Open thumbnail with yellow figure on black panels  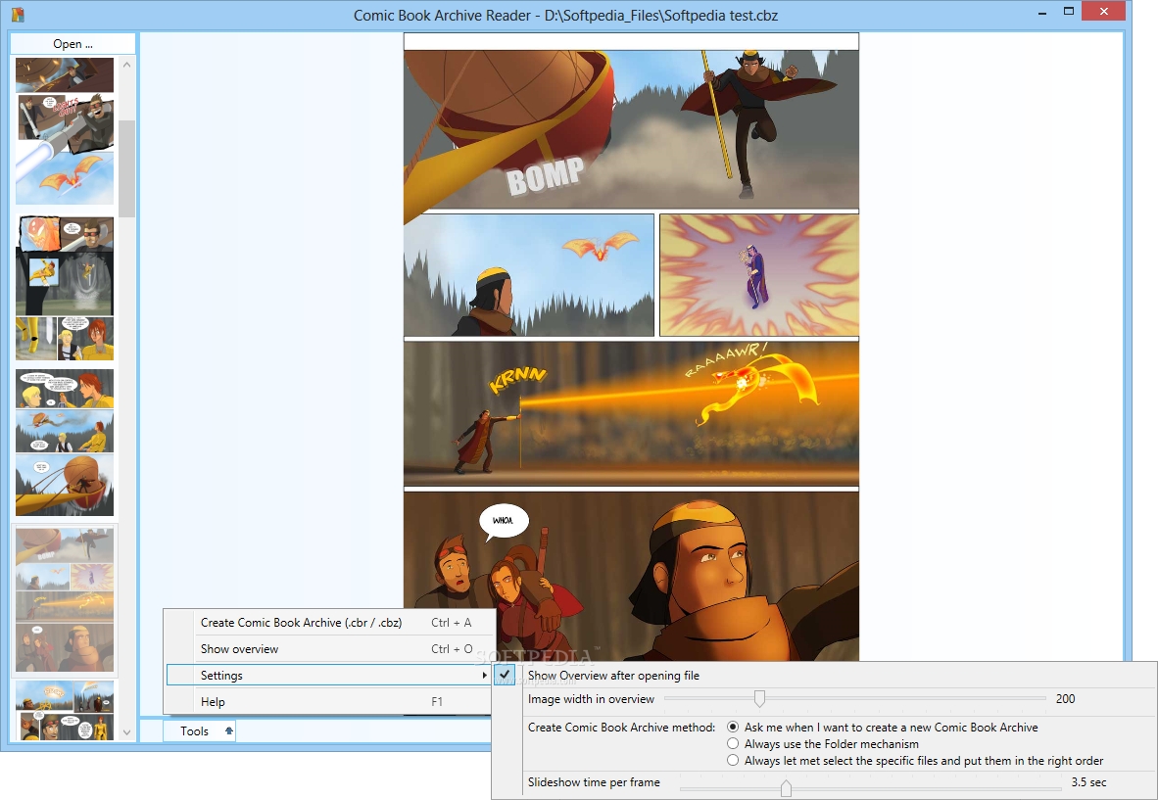point(65,289)
